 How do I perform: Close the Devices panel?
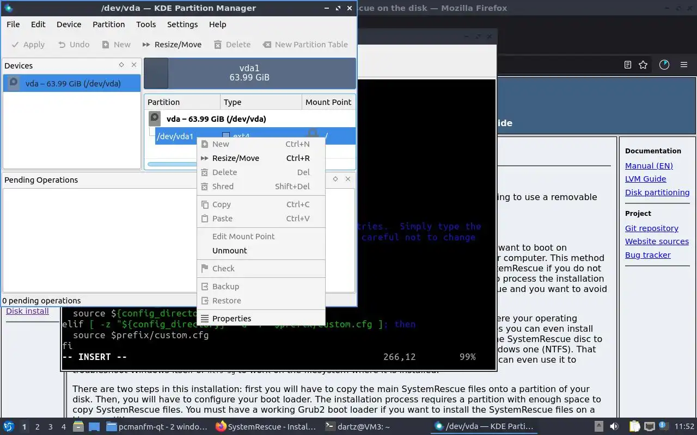coord(134,65)
